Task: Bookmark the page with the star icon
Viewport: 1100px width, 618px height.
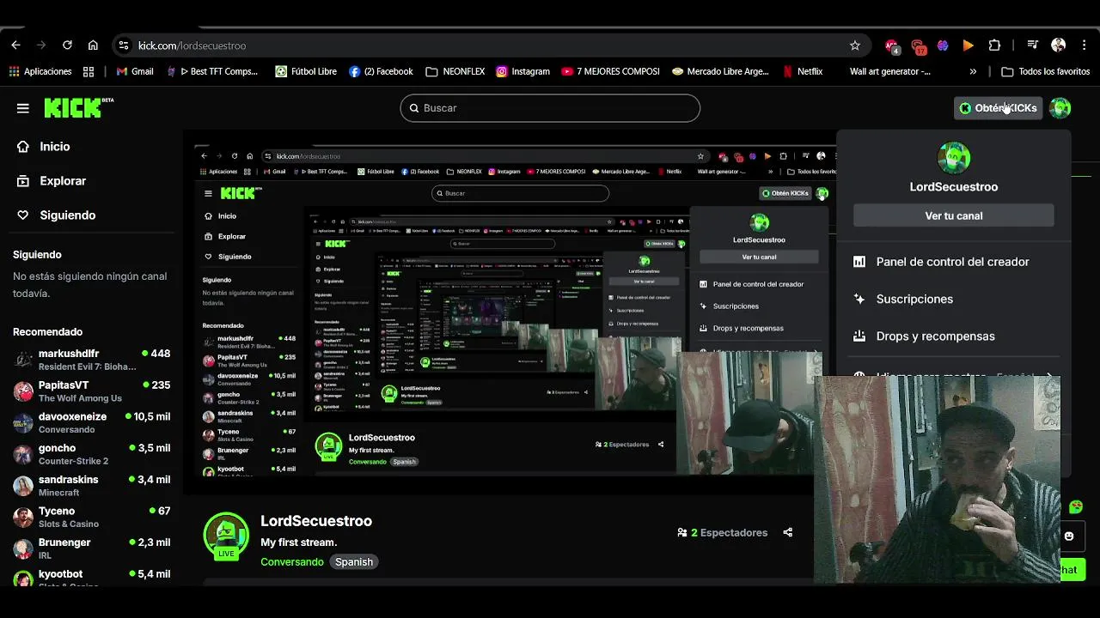Action: click(x=854, y=45)
